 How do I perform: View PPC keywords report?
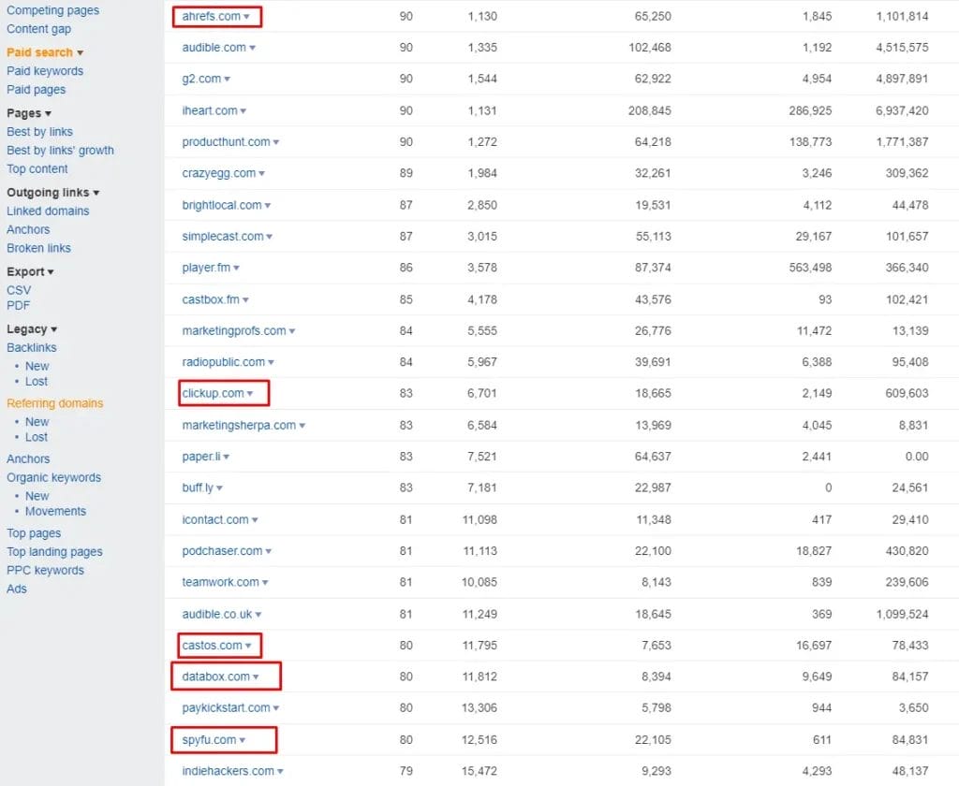tap(45, 571)
